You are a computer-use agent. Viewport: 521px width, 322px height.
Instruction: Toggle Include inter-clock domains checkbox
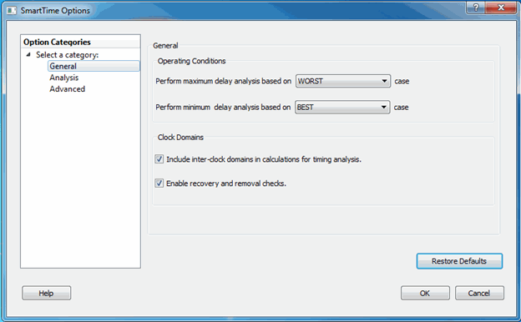(159, 159)
